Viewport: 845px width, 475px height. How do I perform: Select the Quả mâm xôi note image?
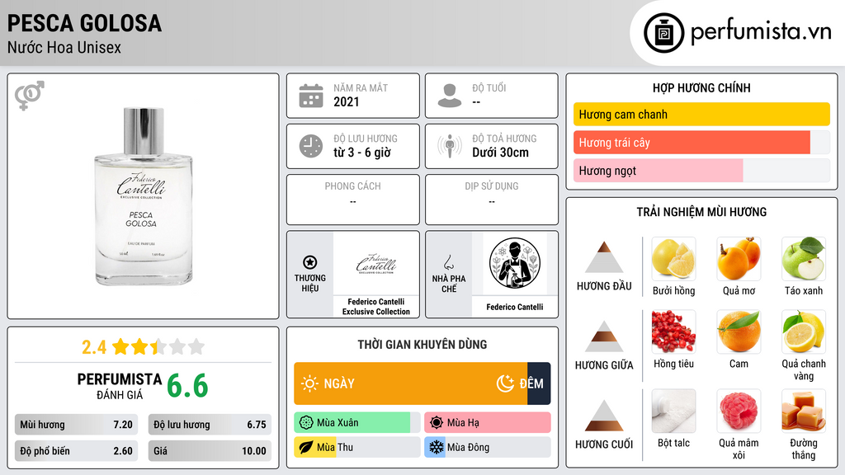(739, 411)
